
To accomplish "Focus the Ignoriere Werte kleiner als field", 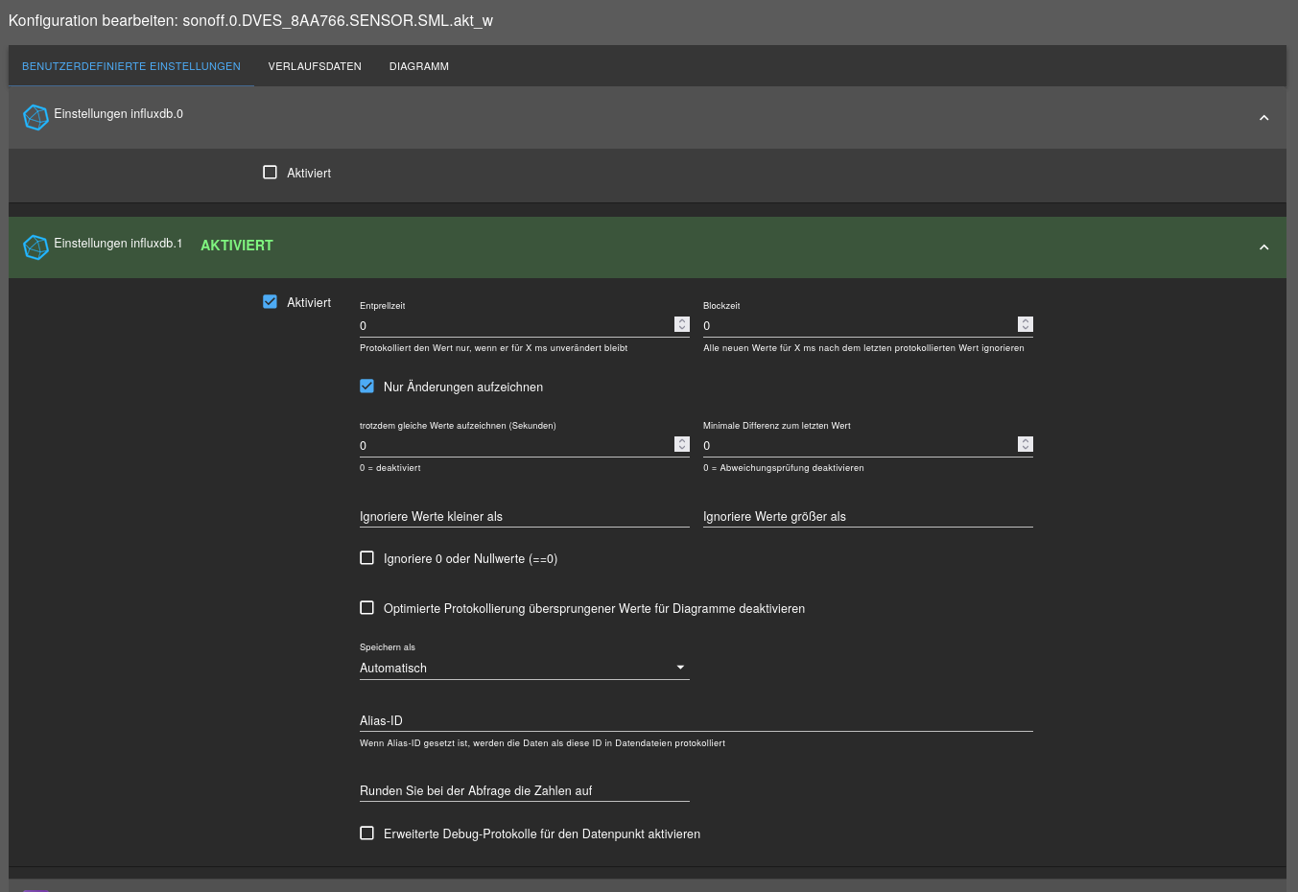I will 524,516.
